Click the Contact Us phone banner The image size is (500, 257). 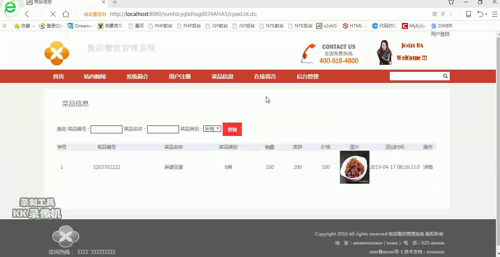click(330, 54)
